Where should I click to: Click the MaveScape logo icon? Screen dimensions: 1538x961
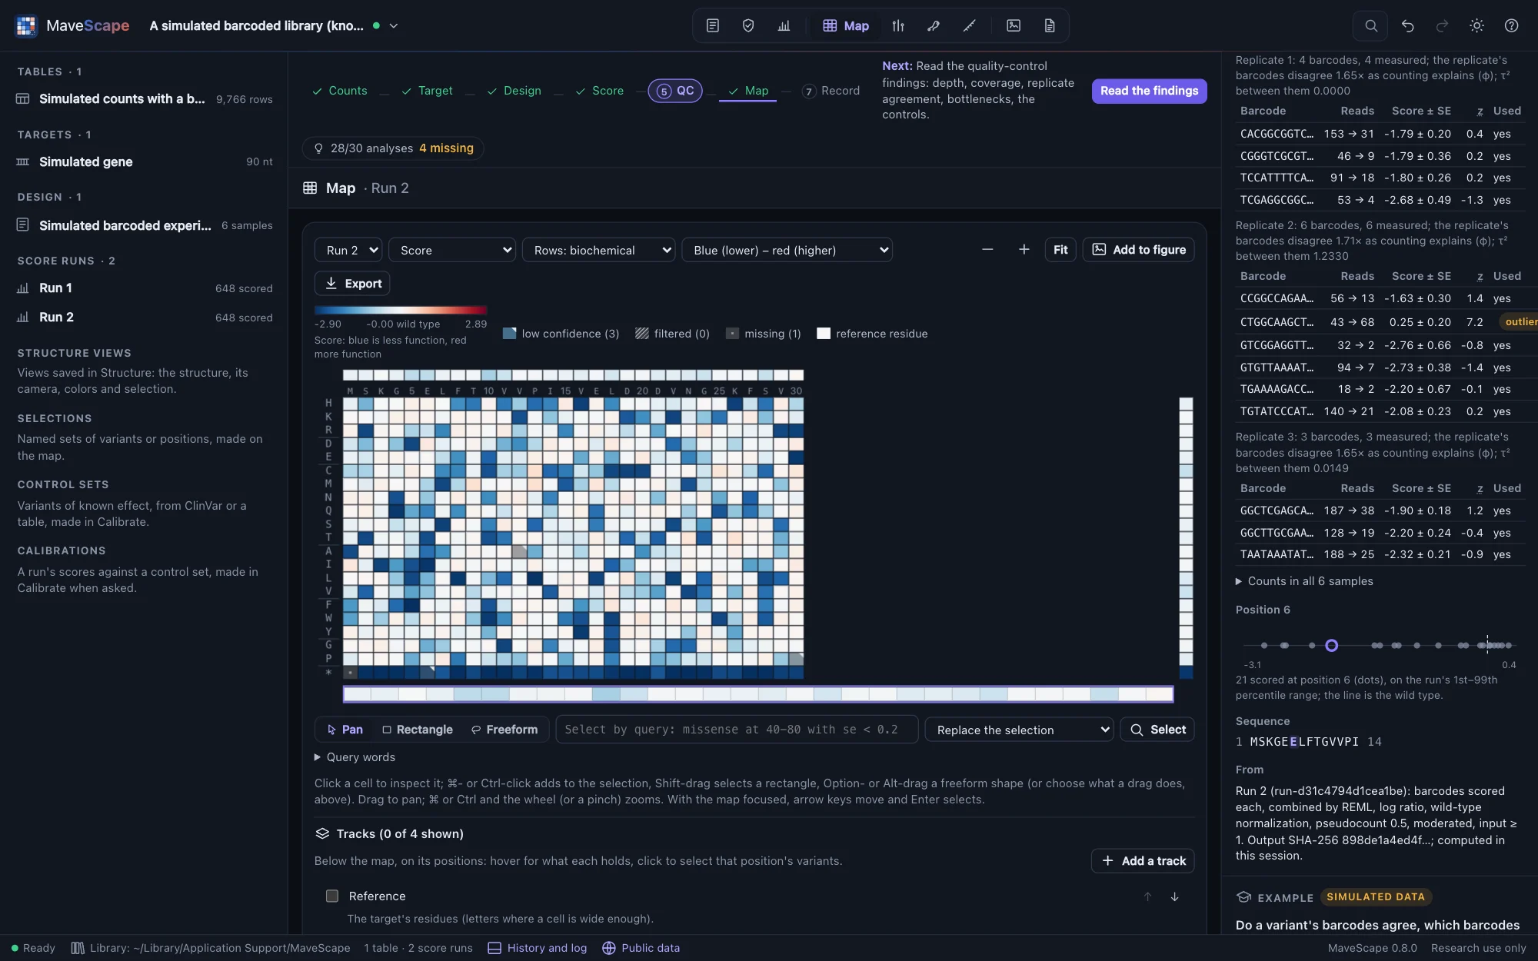point(26,26)
